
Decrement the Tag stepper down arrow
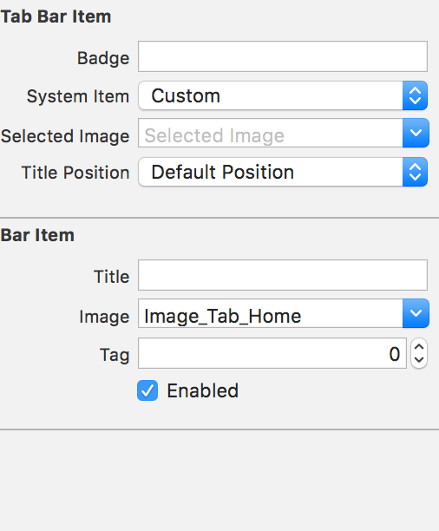point(419,360)
